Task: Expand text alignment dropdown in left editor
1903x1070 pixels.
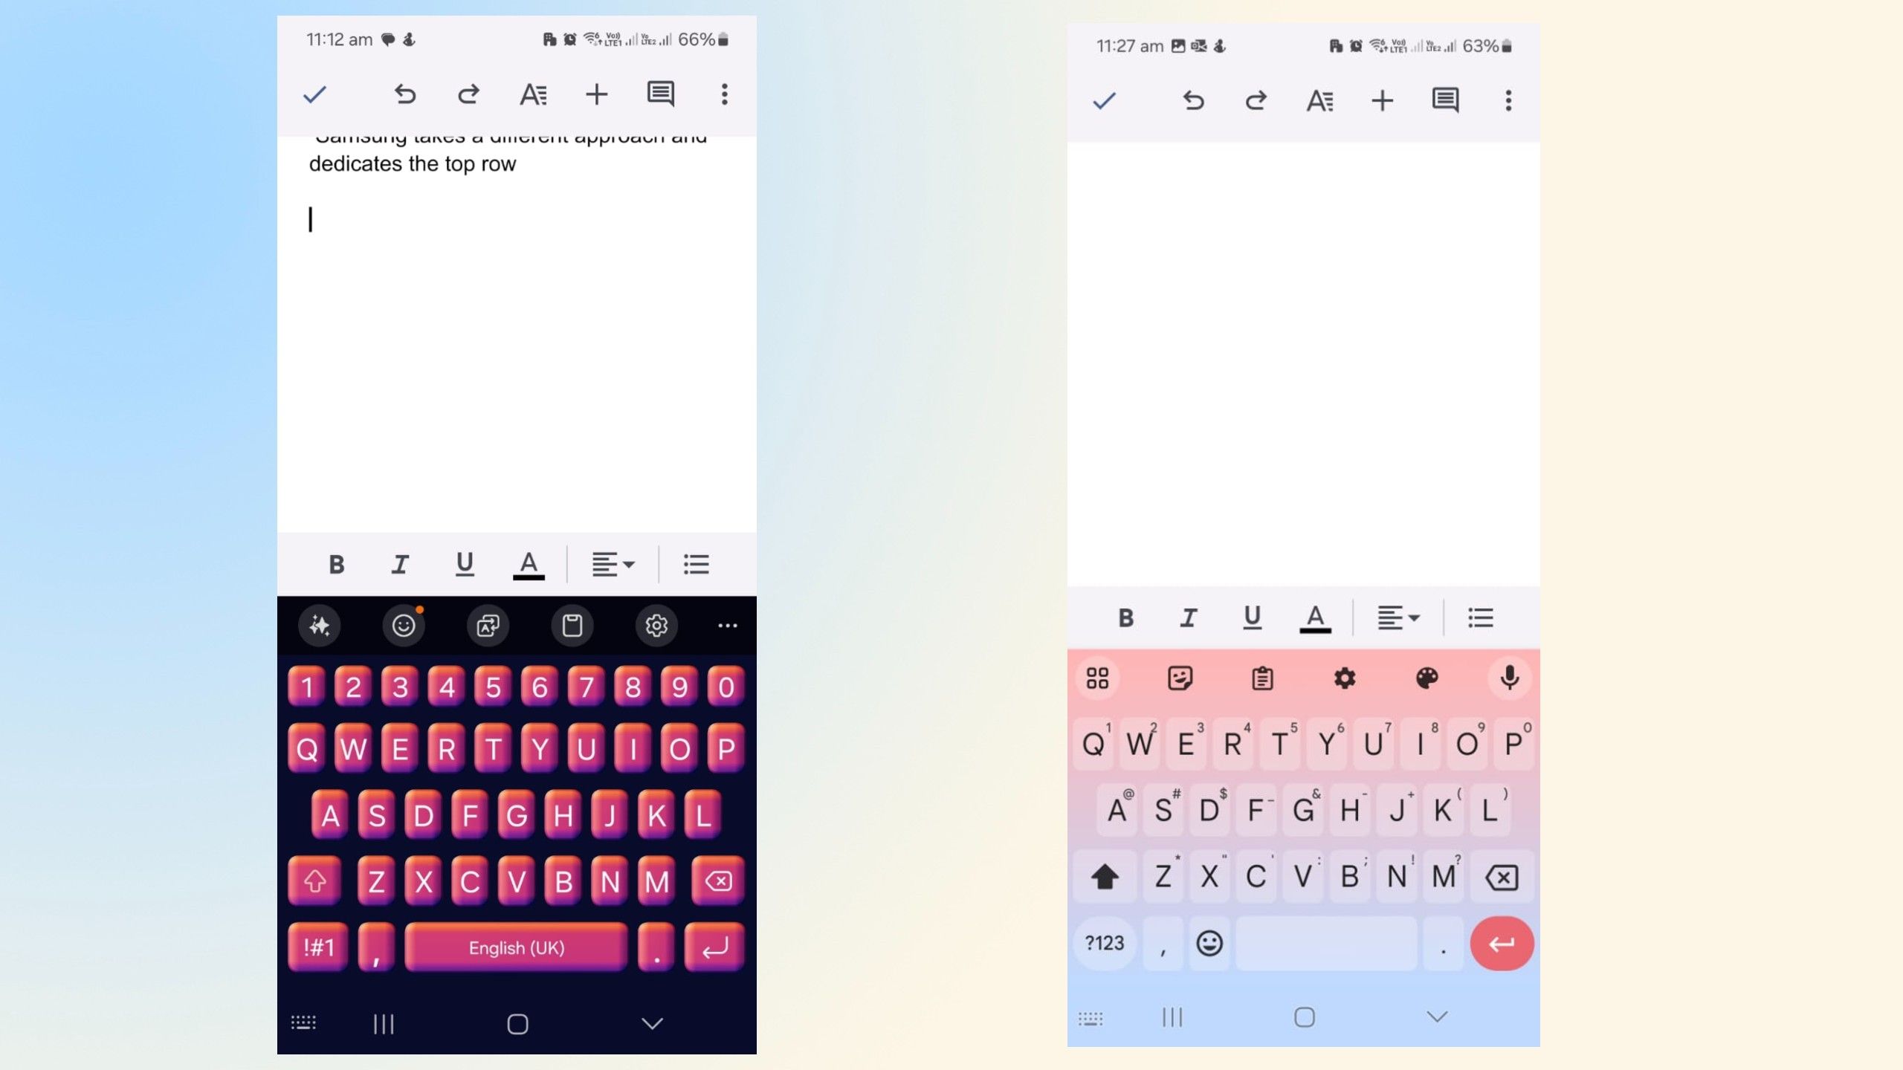Action: click(x=612, y=565)
